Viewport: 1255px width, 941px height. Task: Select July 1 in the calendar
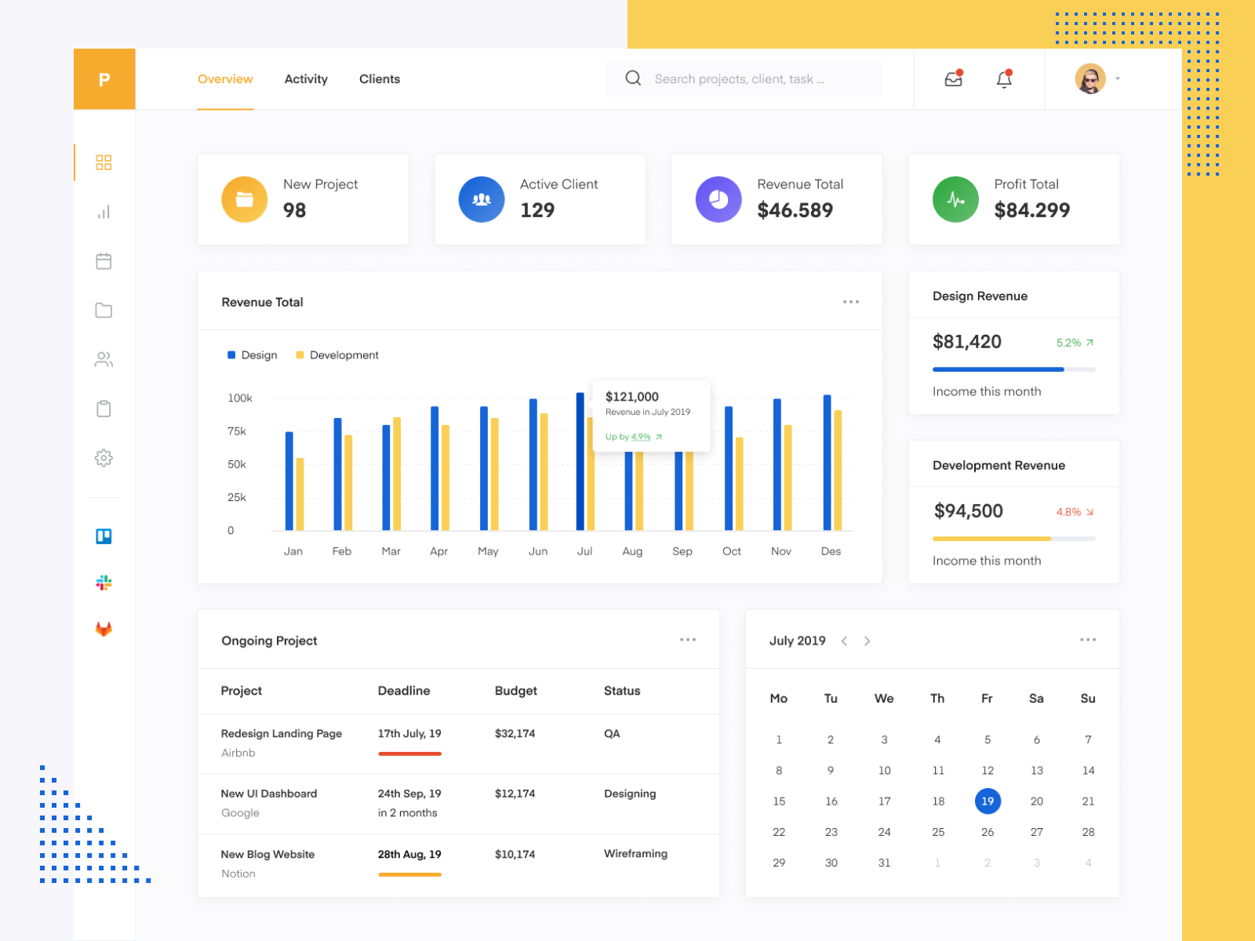(x=779, y=739)
